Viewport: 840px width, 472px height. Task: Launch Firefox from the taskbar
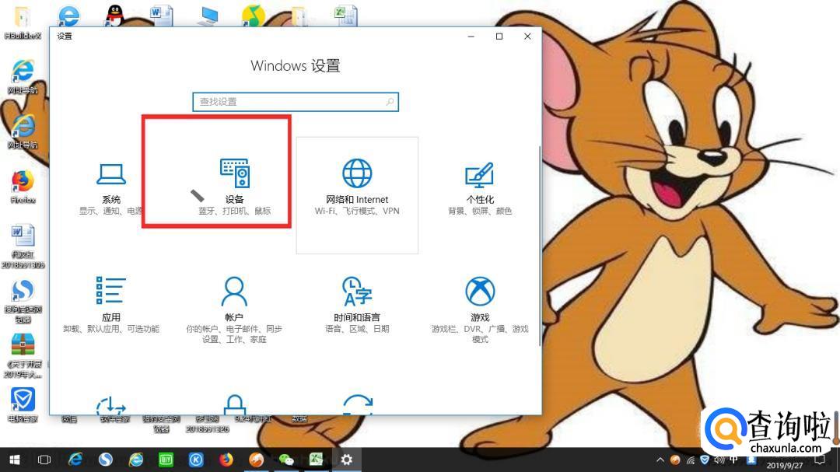226,460
